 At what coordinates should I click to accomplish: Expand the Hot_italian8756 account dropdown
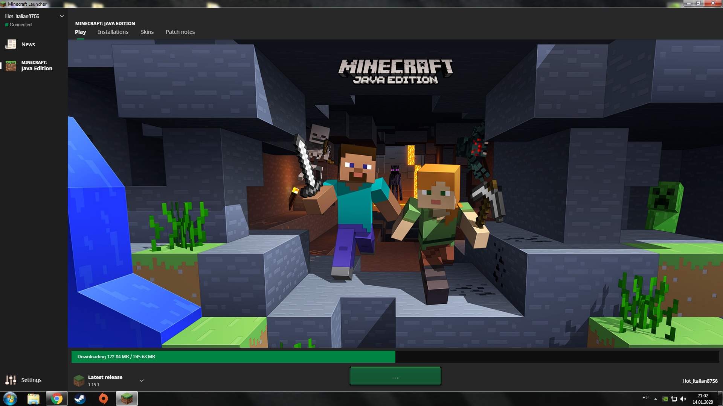(62, 16)
